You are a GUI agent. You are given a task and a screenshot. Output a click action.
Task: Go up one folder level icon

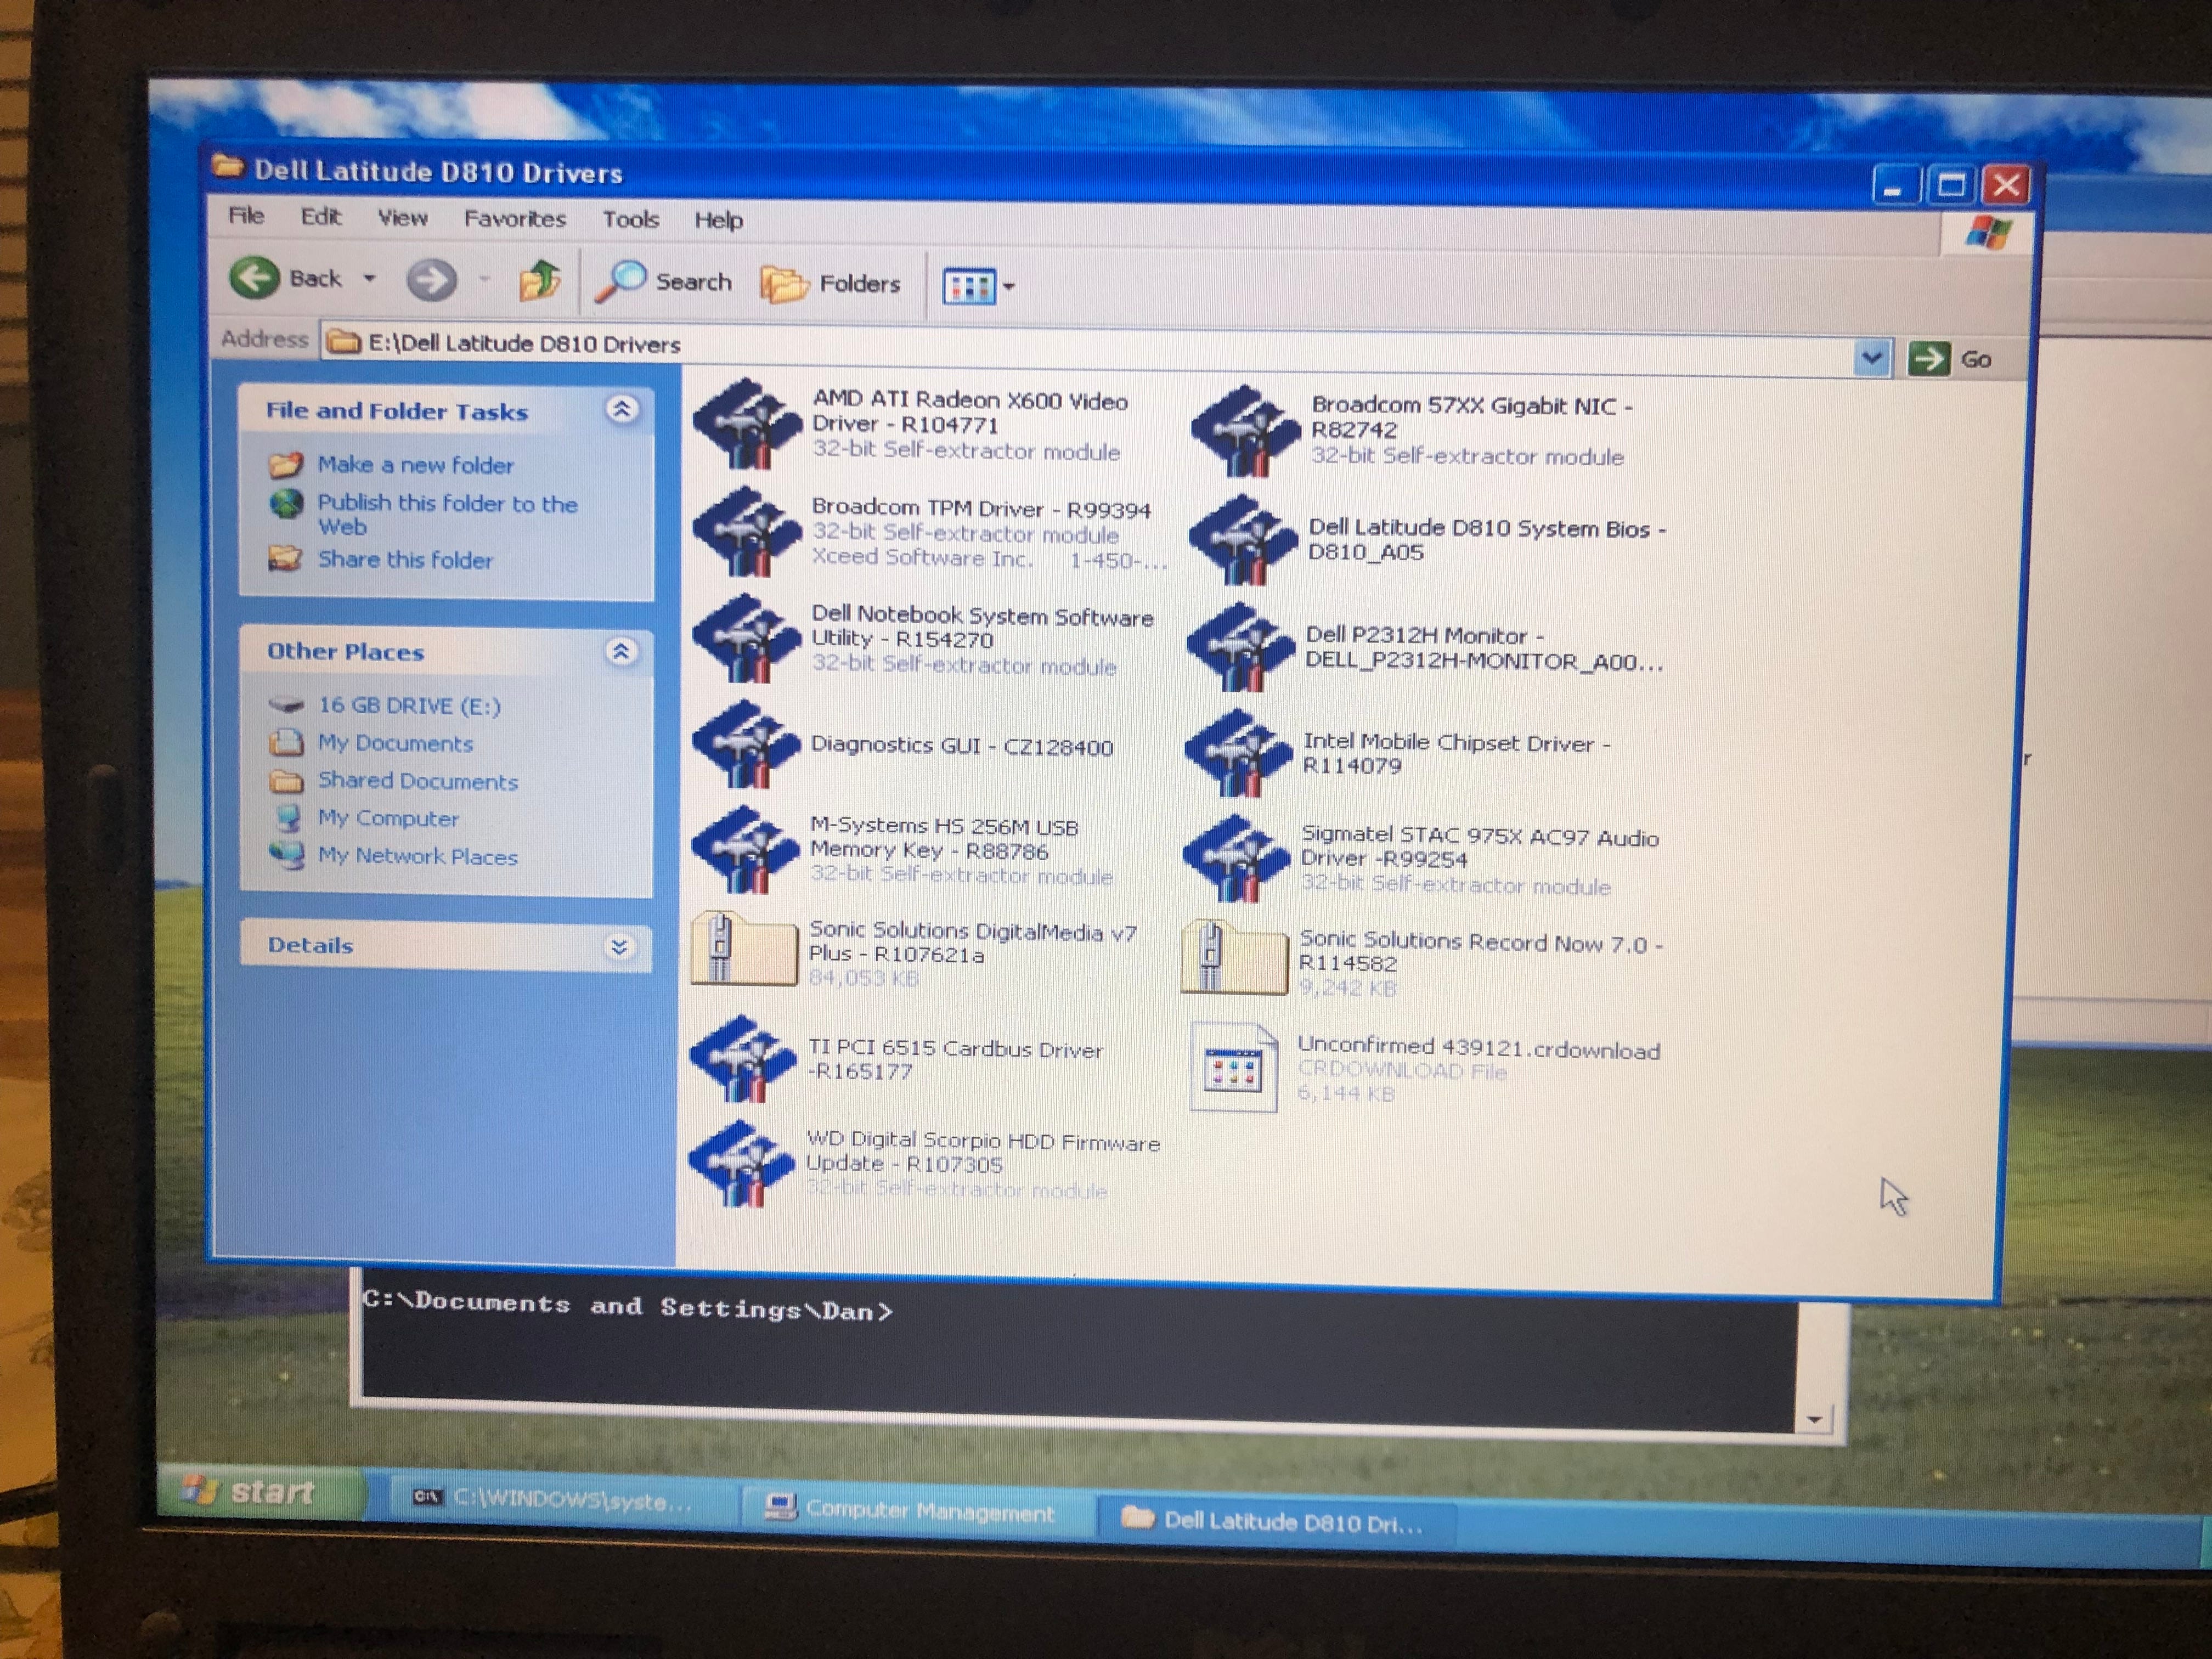coord(540,281)
